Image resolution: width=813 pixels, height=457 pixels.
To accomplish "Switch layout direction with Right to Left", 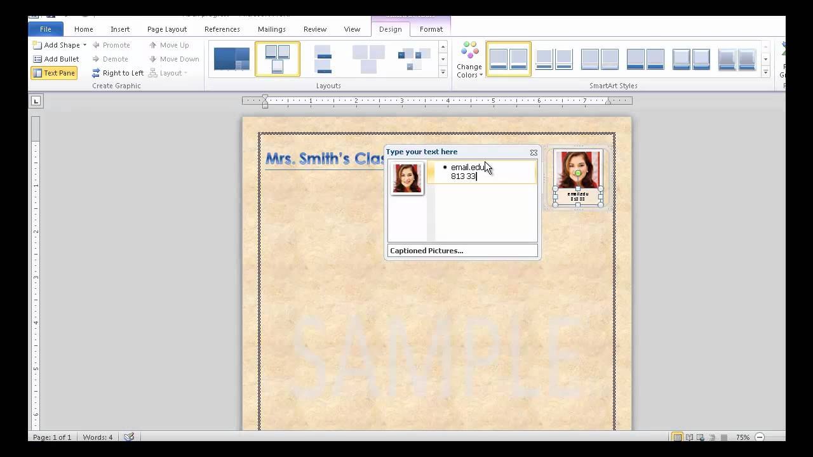I will 118,73.
